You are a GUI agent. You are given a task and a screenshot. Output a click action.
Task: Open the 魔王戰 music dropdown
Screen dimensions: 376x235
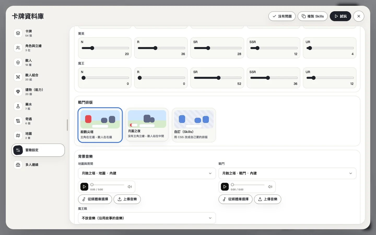tap(147, 218)
